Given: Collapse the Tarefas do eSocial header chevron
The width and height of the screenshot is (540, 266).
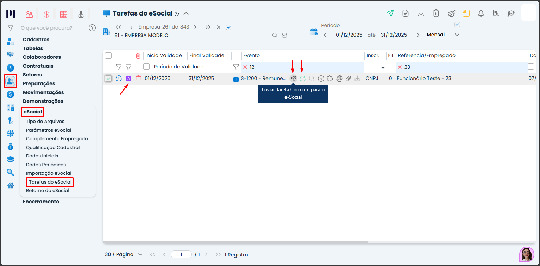Looking at the screenshot, I should coord(186,14).
